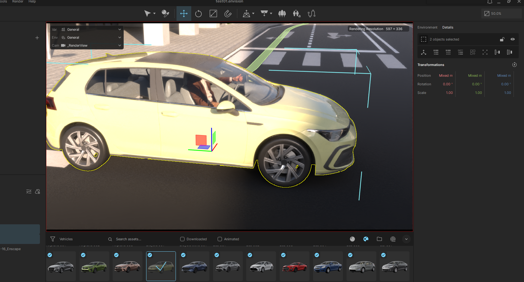Select the drop-to-surface placement tool

click(264, 14)
